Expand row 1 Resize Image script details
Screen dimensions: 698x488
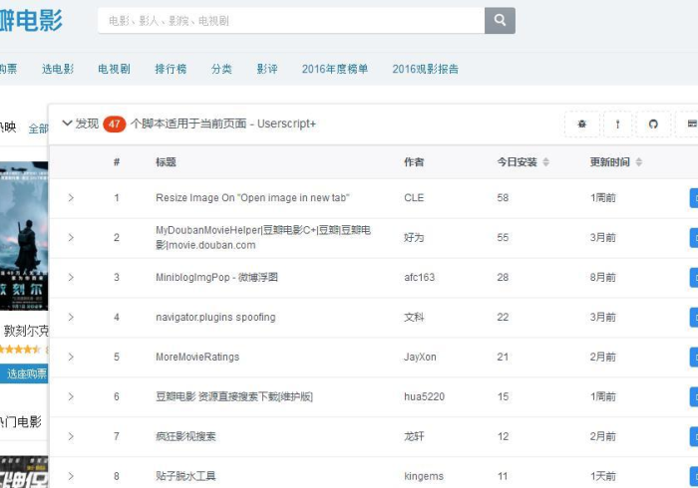tap(71, 198)
